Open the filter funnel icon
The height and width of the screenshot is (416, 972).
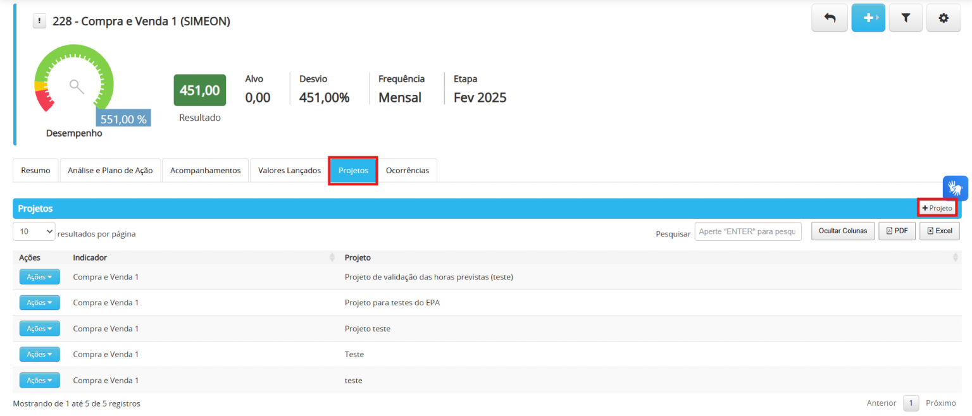906,18
